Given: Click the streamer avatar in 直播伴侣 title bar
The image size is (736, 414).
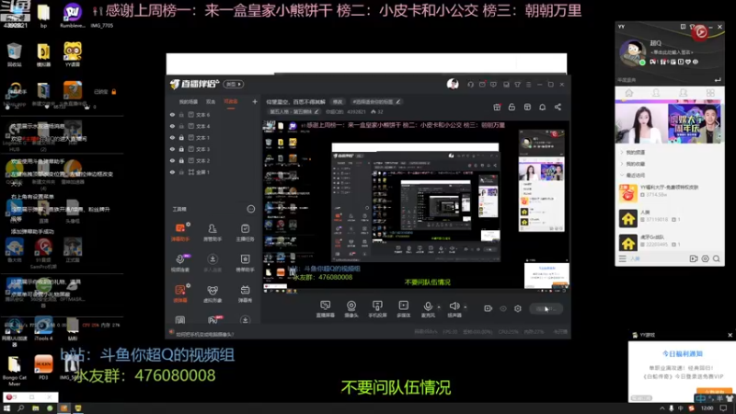Looking at the screenshot, I should [453, 84].
